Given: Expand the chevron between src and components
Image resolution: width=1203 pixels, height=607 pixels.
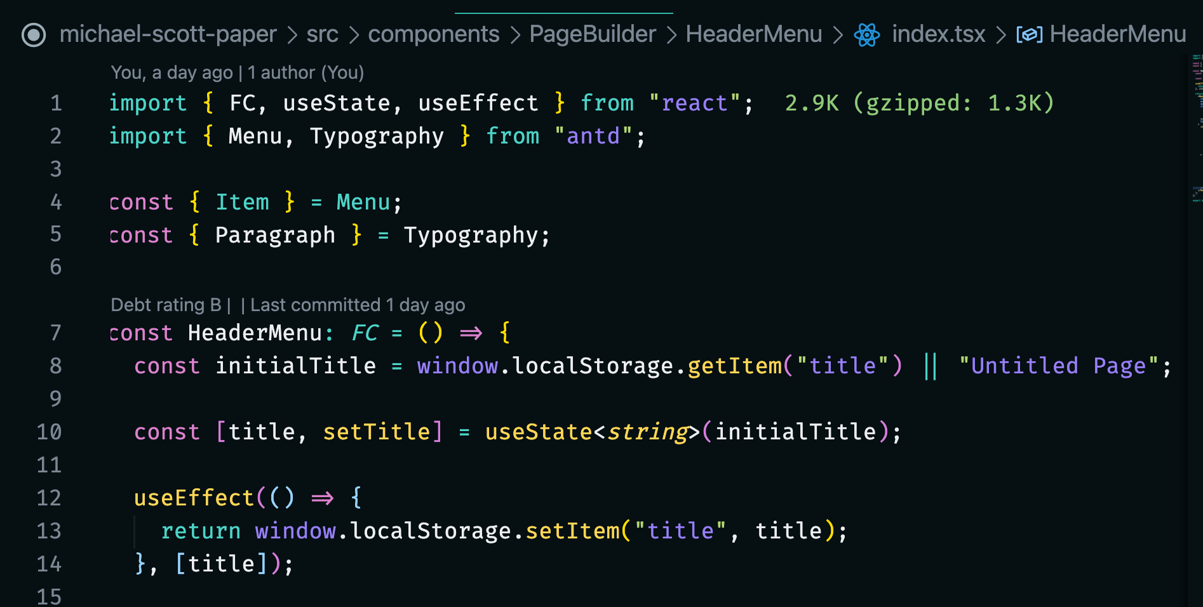Looking at the screenshot, I should pos(354,35).
